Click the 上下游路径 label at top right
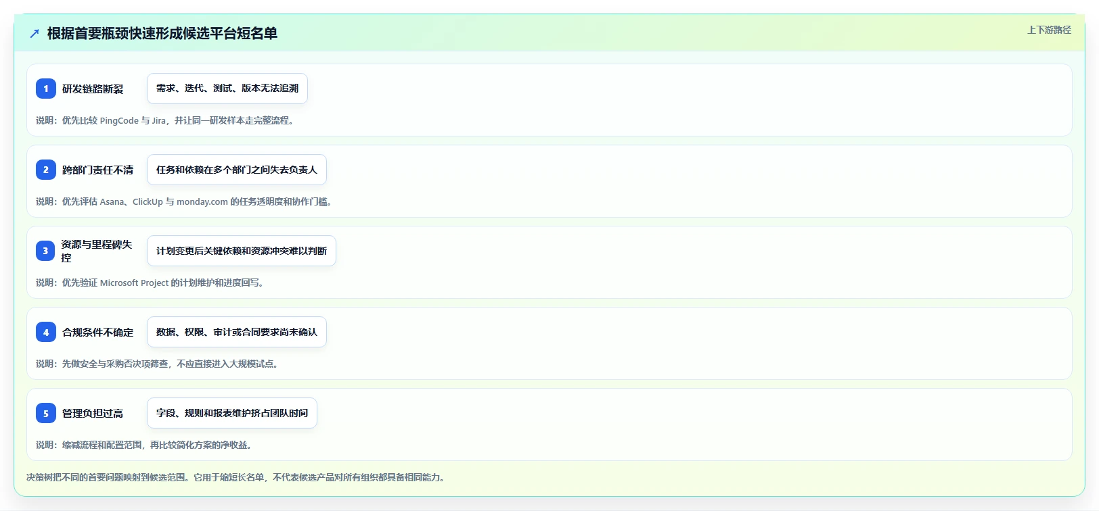The height and width of the screenshot is (511, 1099). click(x=1049, y=30)
